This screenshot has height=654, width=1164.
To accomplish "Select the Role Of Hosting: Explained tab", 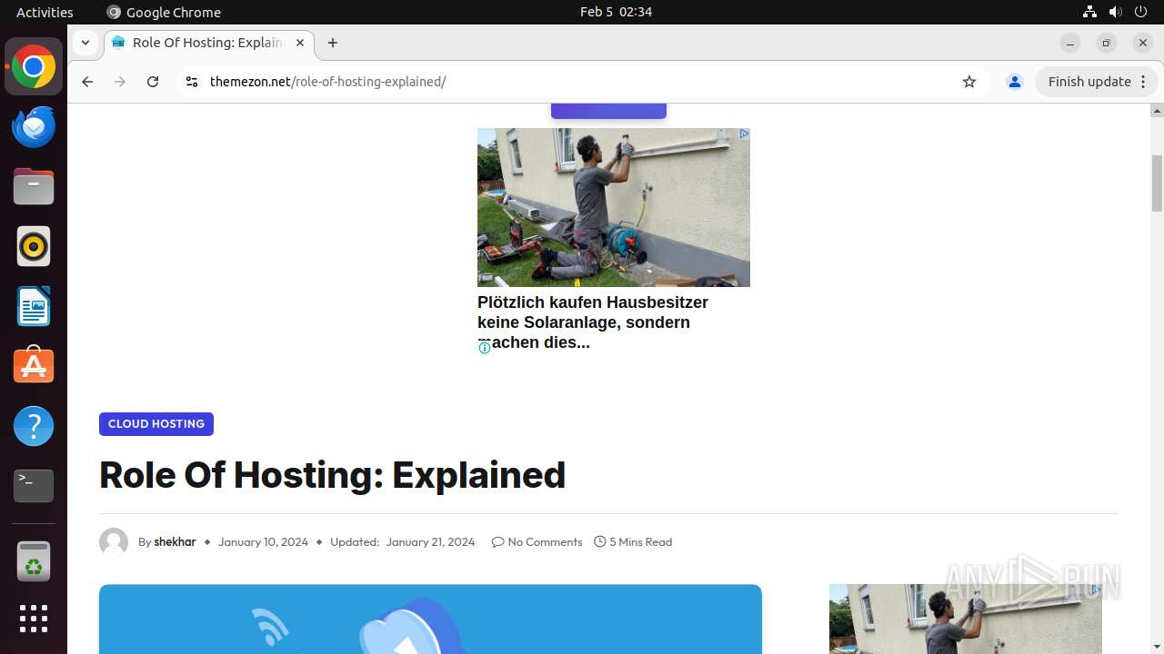I will 207,43.
